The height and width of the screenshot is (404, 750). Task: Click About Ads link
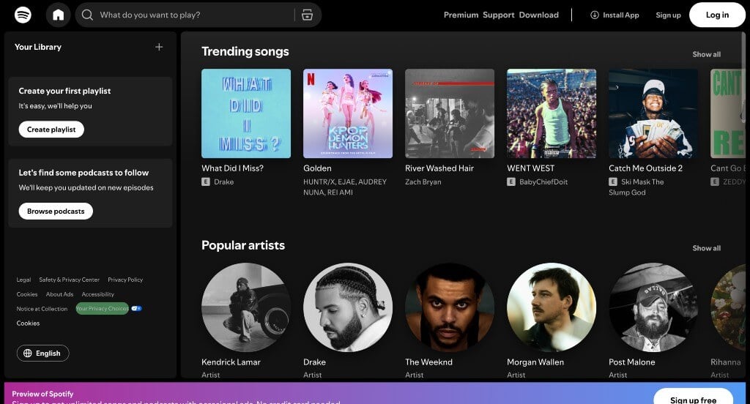tap(59, 294)
